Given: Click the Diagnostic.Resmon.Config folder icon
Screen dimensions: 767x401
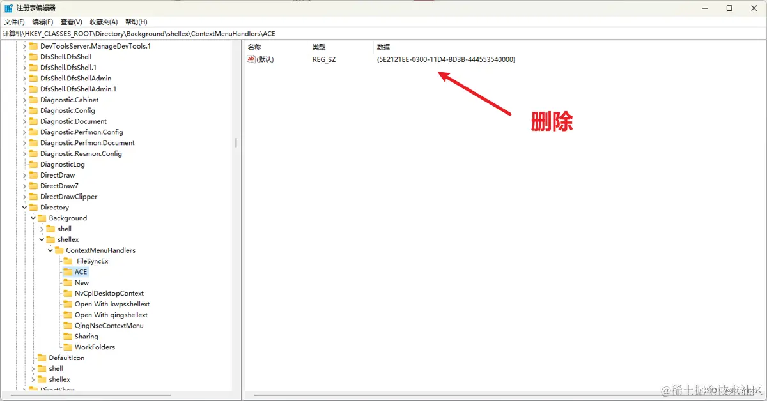Looking at the screenshot, I should tap(33, 153).
